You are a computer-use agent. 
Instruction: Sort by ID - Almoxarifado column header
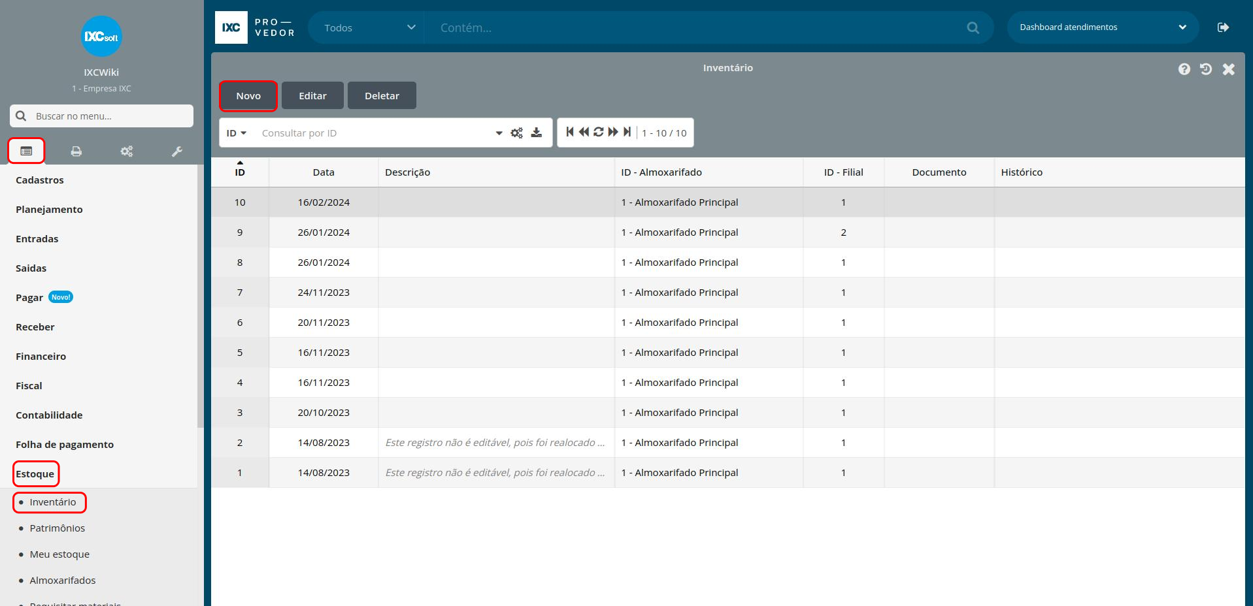[x=709, y=172]
